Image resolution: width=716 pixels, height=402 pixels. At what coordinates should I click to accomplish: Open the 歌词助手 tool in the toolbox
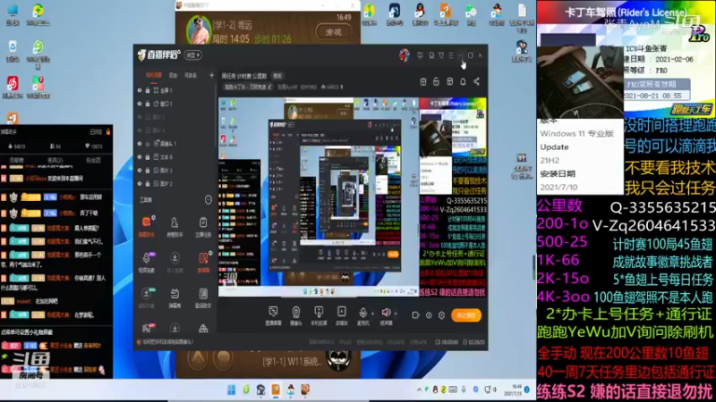pos(203,297)
